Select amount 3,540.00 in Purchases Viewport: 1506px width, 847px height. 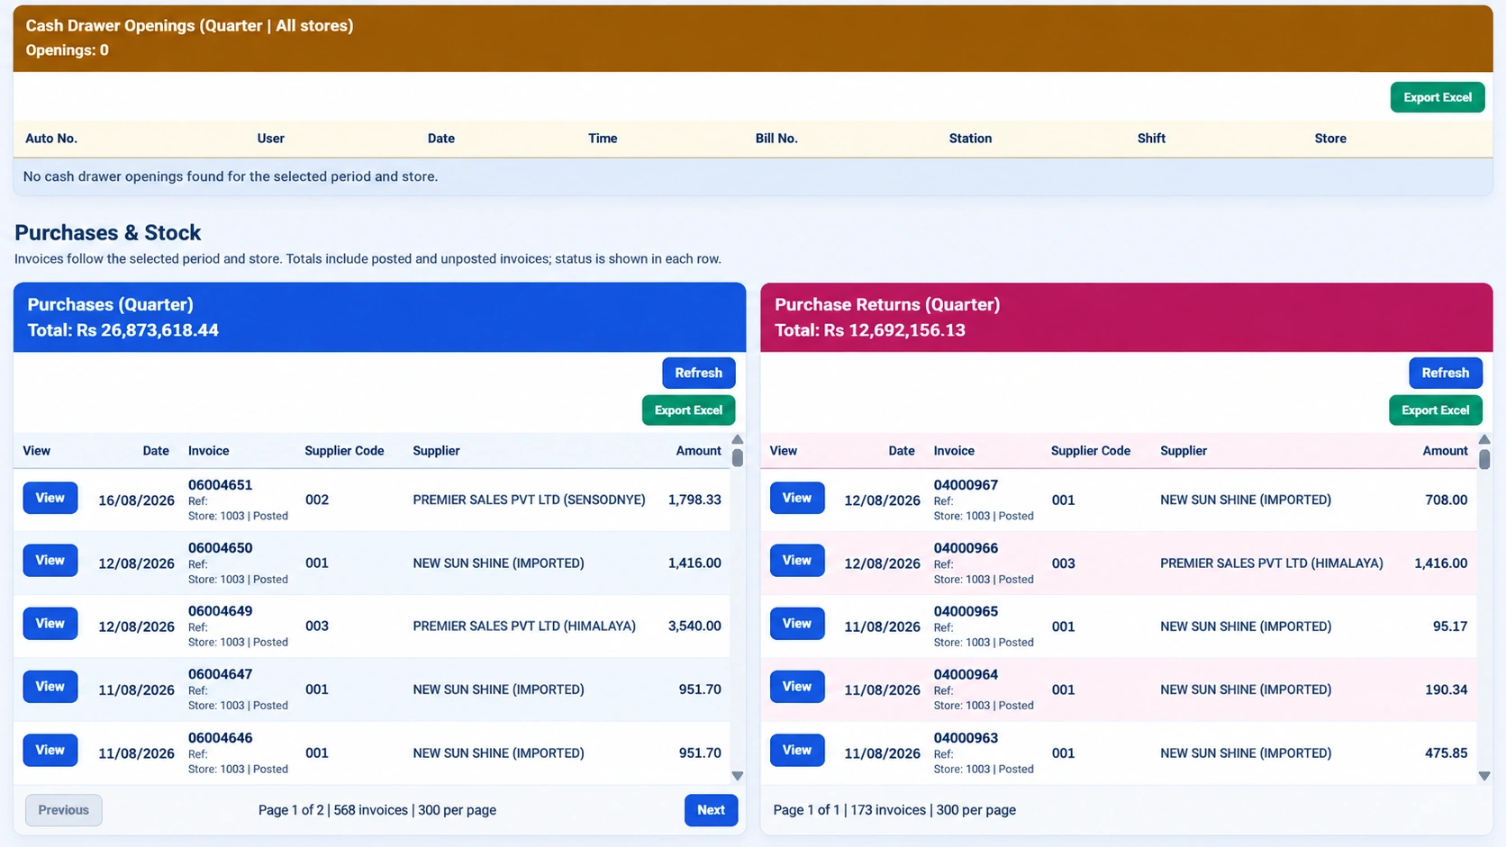(694, 626)
